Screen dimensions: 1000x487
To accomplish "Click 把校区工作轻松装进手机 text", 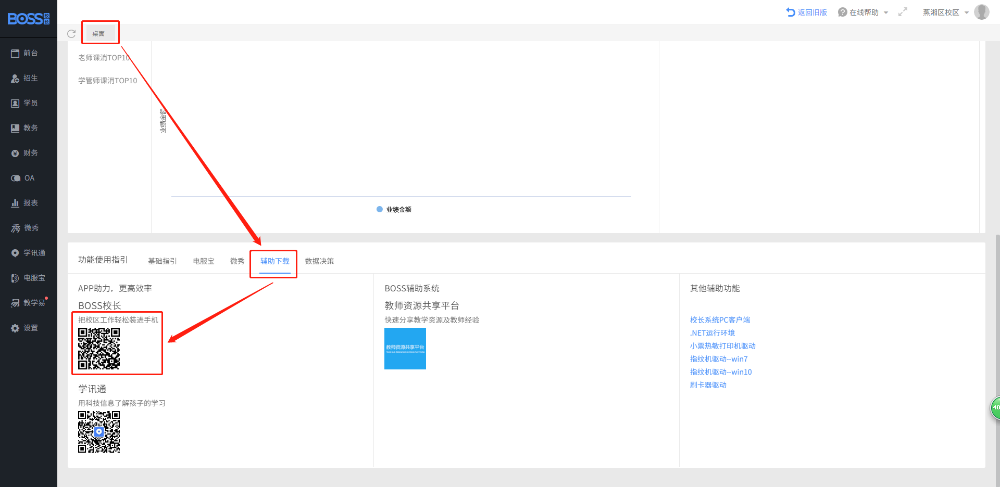I will (118, 320).
